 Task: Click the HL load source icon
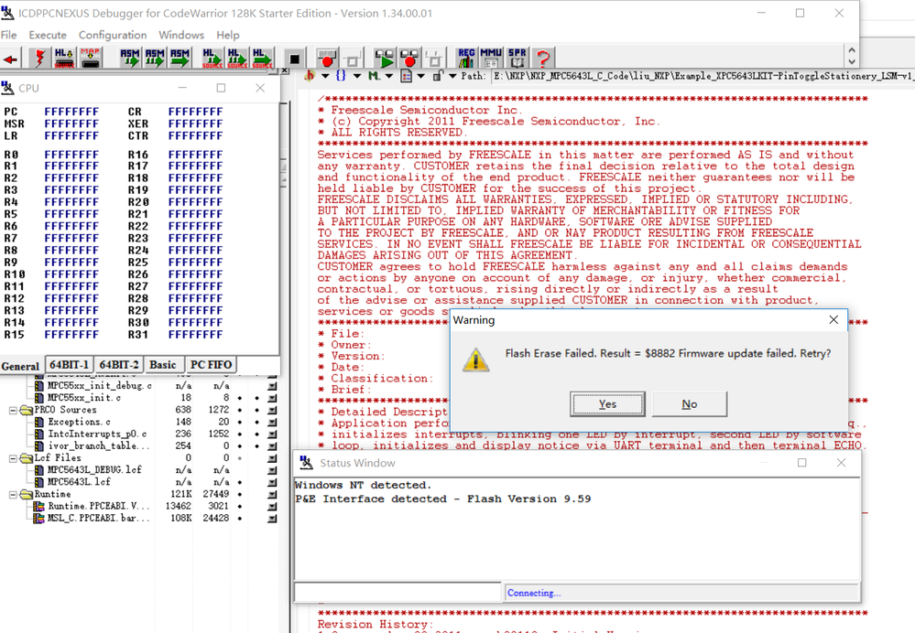tap(64, 59)
